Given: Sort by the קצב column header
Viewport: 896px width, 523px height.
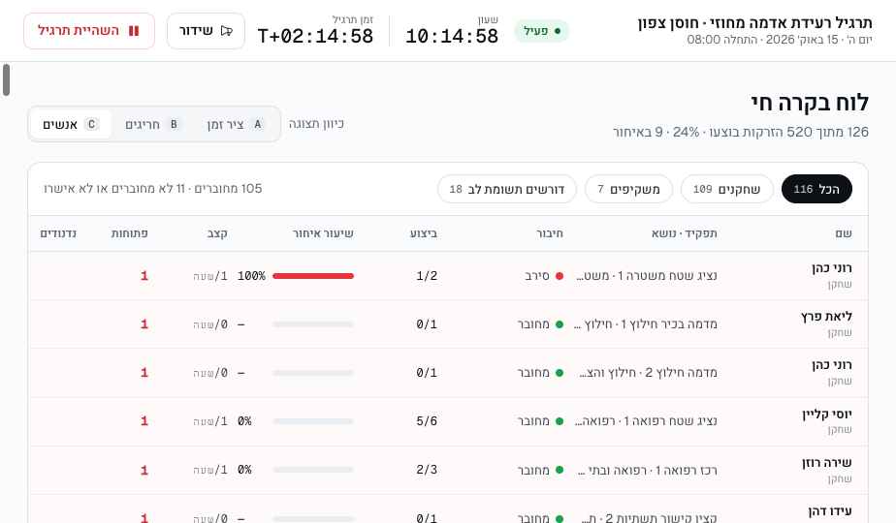Looking at the screenshot, I should tap(217, 233).
